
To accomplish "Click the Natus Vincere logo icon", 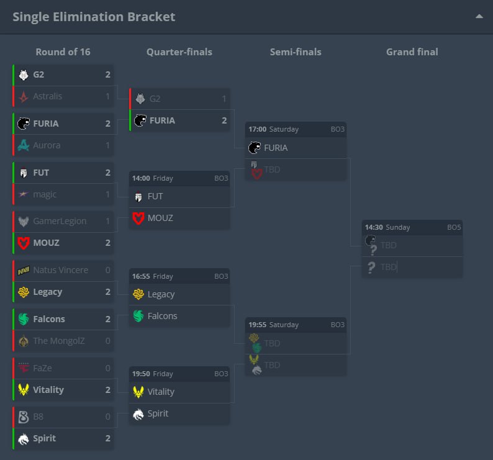I will pos(24,270).
